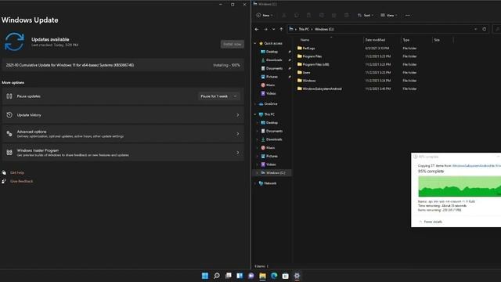
Task: Expand Network tree node
Action: (x=255, y=183)
